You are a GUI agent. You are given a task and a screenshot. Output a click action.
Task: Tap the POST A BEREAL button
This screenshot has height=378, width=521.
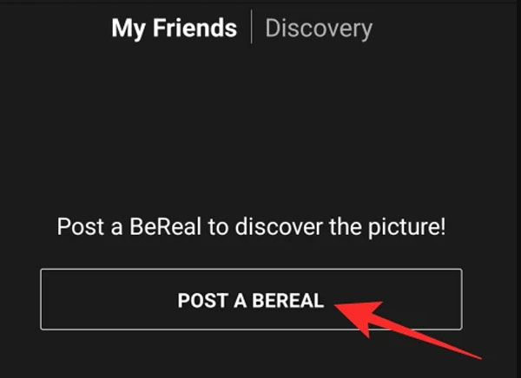click(x=251, y=299)
